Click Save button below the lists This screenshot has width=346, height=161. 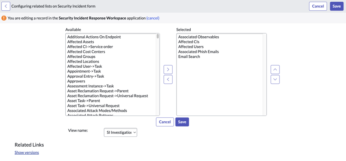click(182, 122)
